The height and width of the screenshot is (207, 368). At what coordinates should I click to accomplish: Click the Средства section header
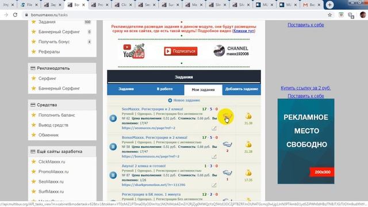pyautogui.click(x=62, y=105)
